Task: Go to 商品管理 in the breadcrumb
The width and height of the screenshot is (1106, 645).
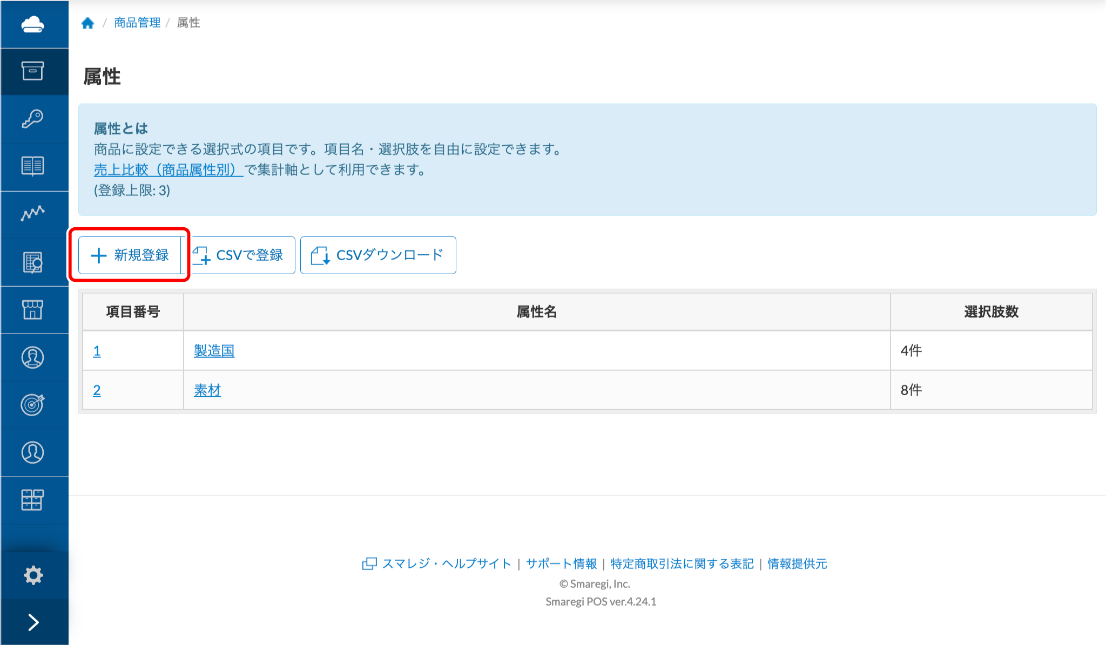Action: (x=137, y=23)
